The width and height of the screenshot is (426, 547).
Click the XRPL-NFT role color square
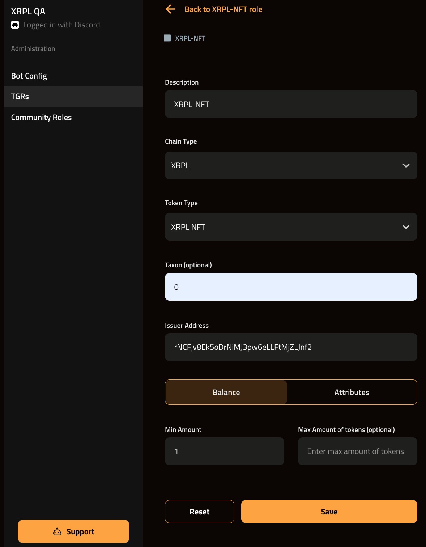tap(167, 38)
